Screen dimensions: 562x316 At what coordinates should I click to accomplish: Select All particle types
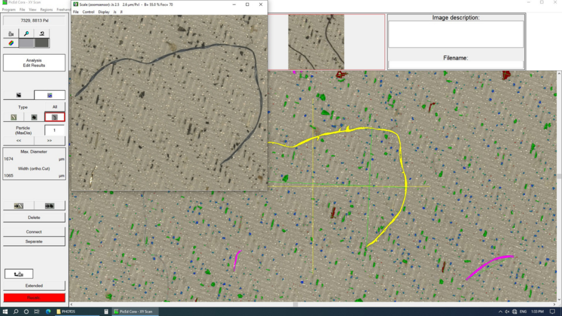click(x=54, y=107)
